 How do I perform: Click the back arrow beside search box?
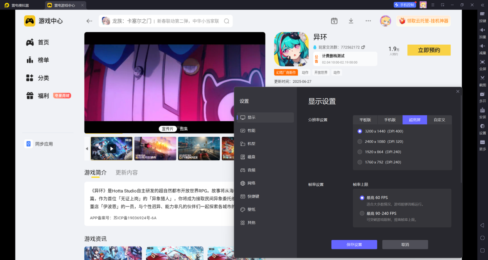(x=89, y=21)
